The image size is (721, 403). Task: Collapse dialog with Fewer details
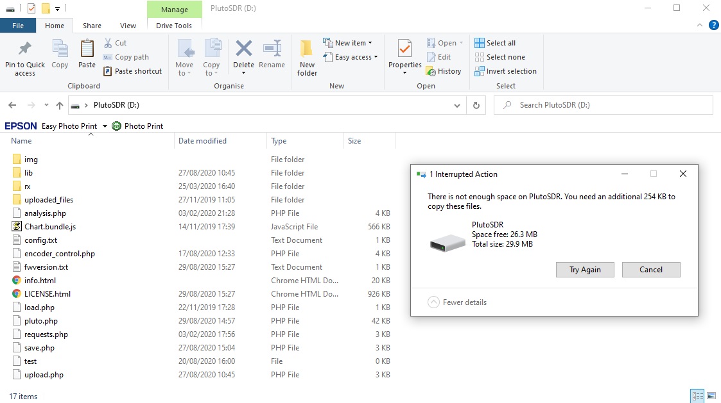click(x=458, y=302)
